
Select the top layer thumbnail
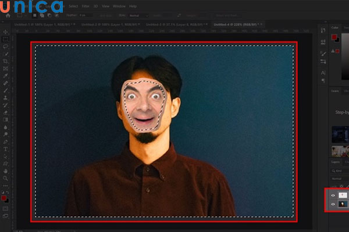[x=343, y=195]
